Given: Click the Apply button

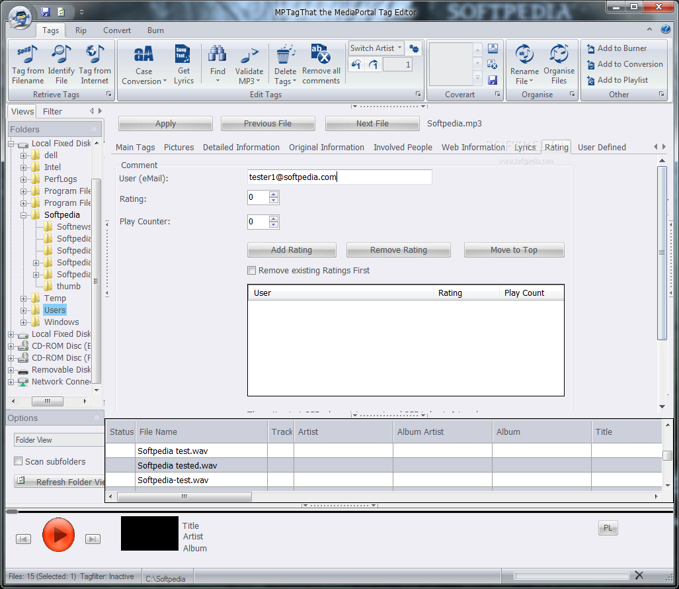Looking at the screenshot, I should point(165,124).
